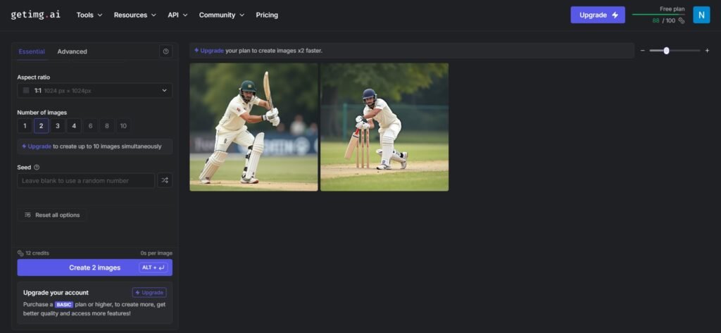Open the Tools menu dropdown
The image size is (721, 333).
pos(89,15)
